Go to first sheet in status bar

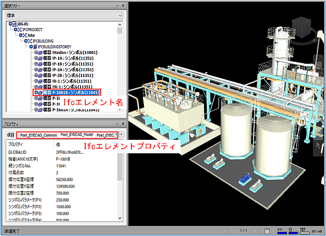(226, 230)
